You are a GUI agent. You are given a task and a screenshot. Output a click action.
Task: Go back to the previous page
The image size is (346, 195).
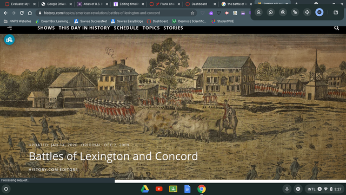(5, 13)
